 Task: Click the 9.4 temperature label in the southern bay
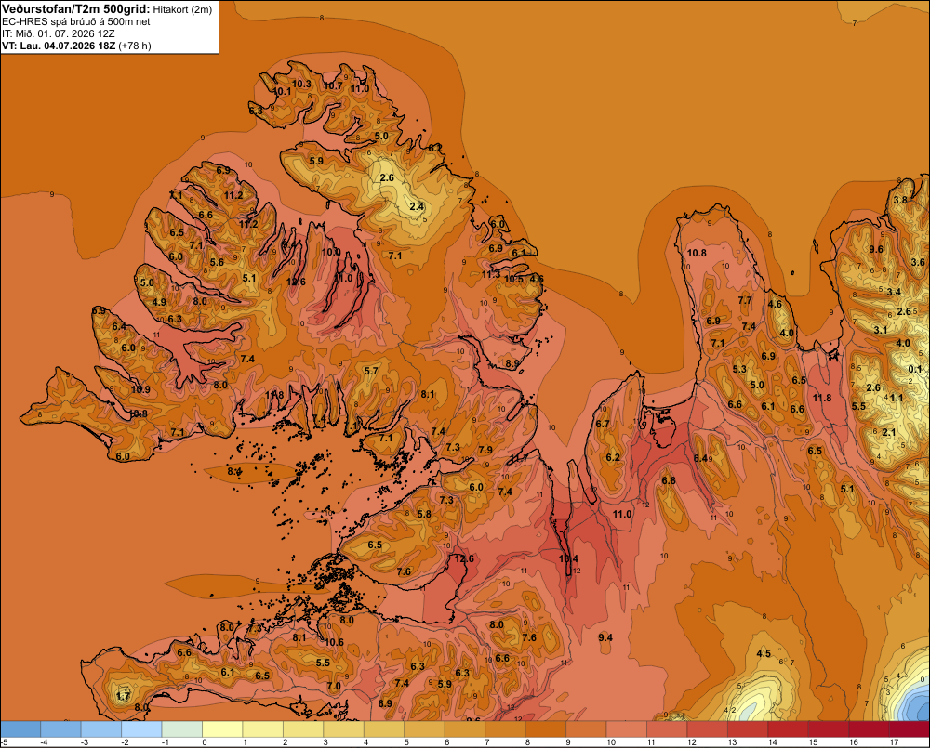pos(605,637)
